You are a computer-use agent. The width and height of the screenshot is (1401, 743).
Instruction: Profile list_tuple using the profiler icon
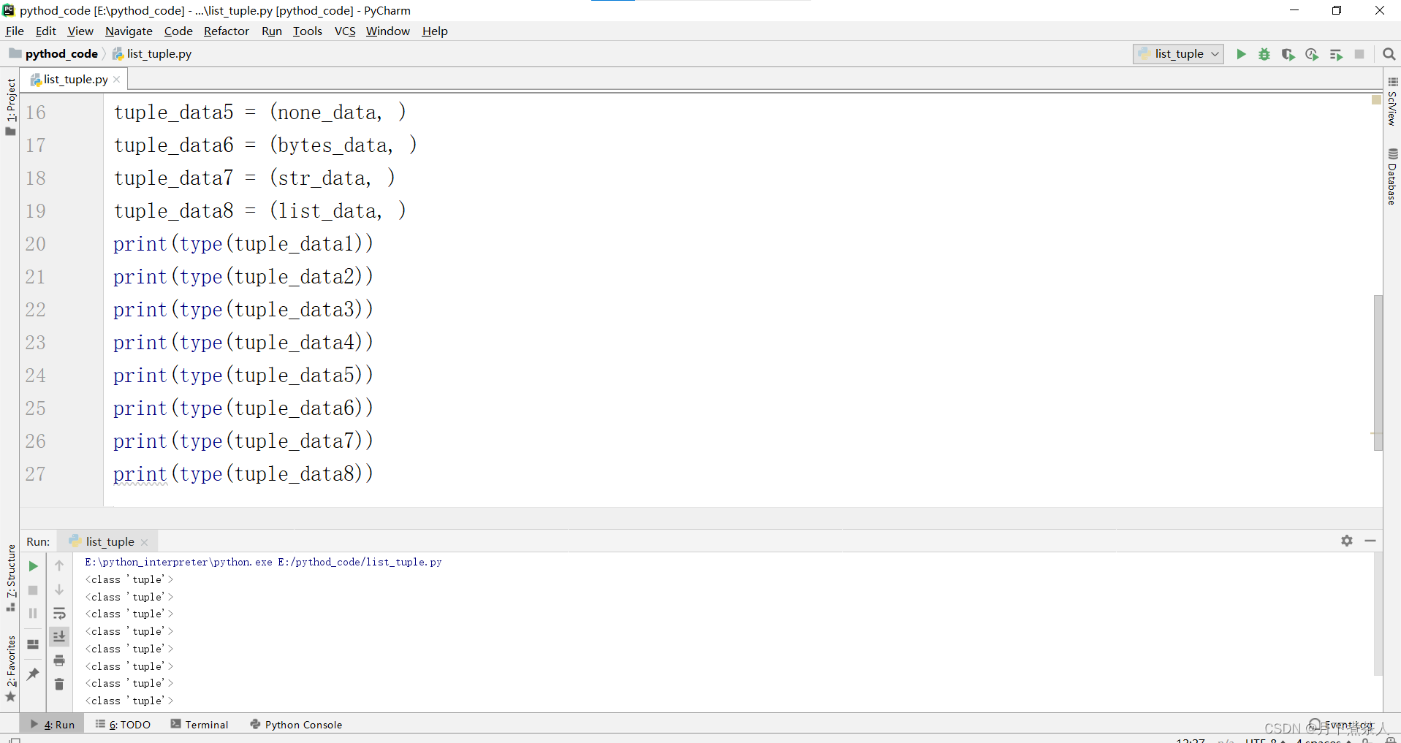click(x=1312, y=54)
